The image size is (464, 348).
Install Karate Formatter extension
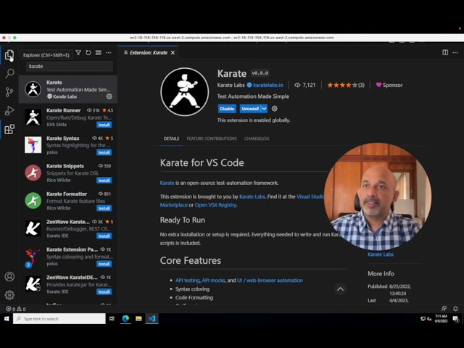pyautogui.click(x=104, y=208)
